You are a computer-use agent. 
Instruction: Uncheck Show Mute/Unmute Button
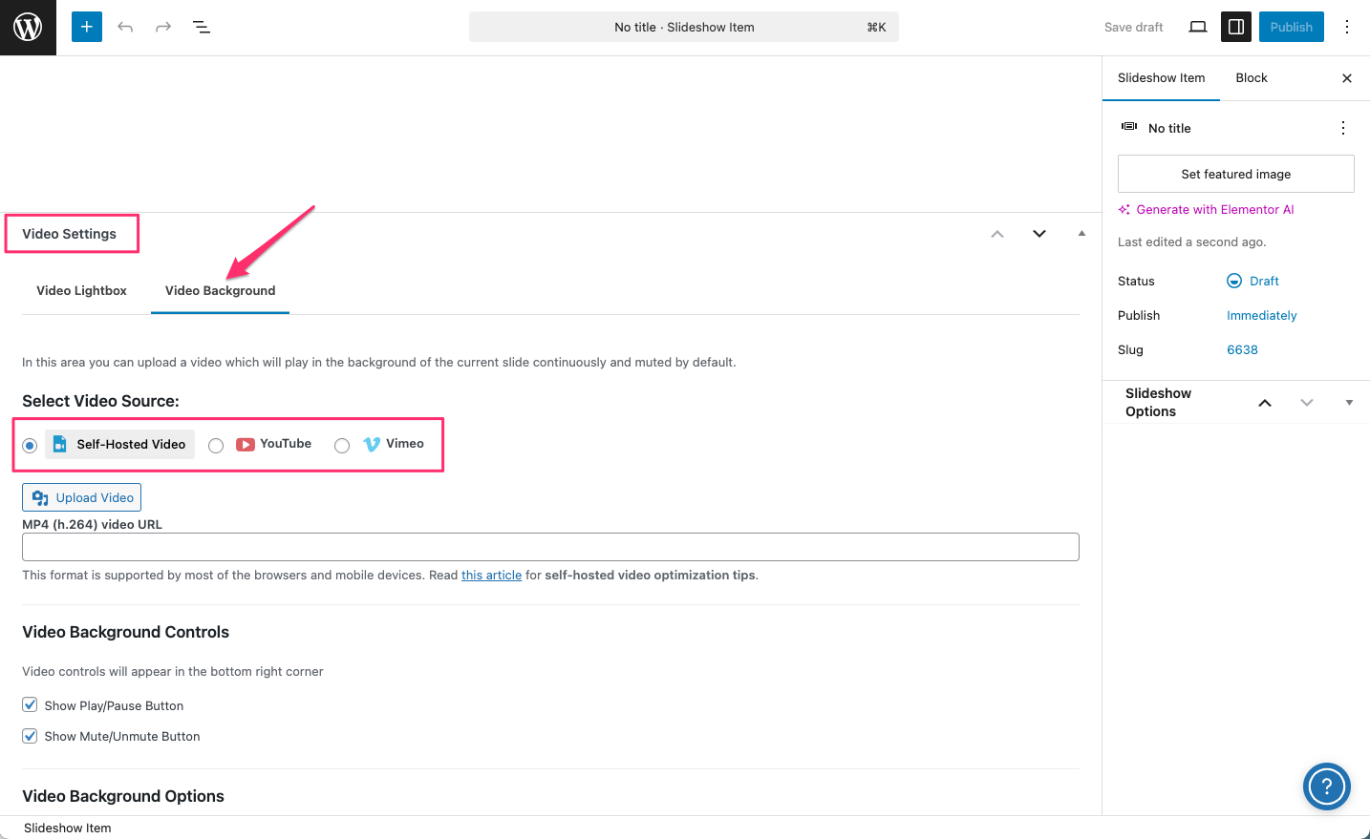tap(31, 736)
